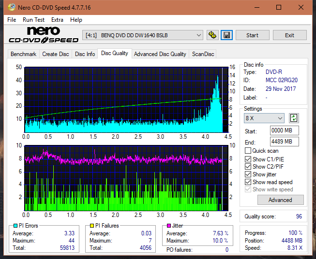Click the disc ID MCC 02RG20
This screenshot has width=316, height=259.
[x=282, y=80]
